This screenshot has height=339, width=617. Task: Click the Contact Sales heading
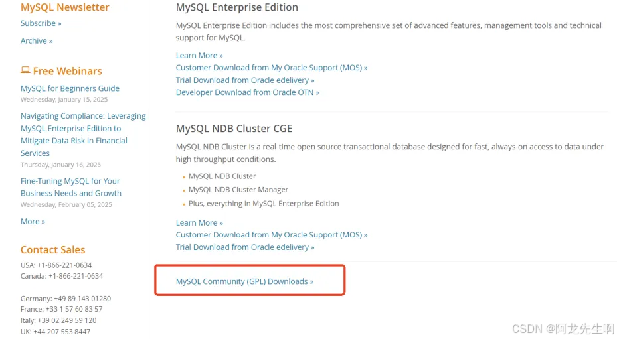53,250
